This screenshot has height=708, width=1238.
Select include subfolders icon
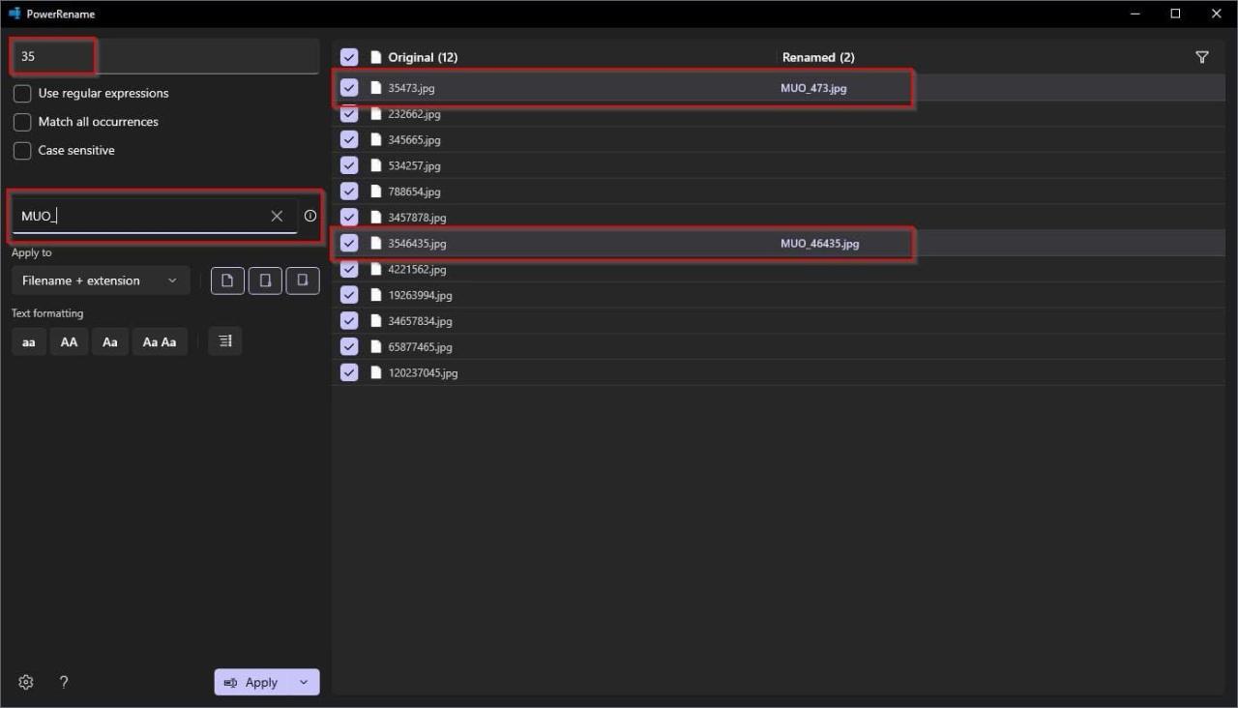303,280
